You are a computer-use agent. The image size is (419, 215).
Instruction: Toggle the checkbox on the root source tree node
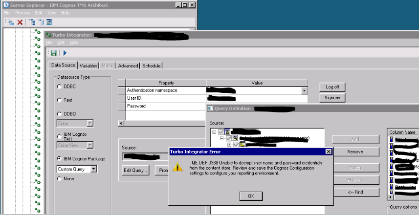[x=221, y=131]
